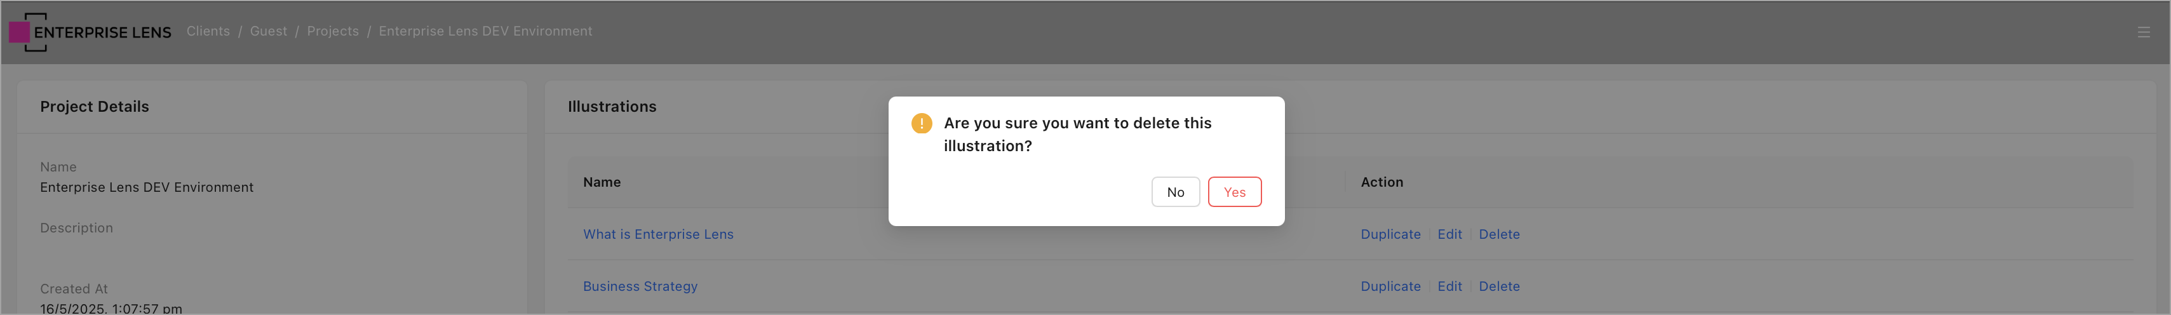Viewport: 2171px width, 315px height.
Task: Duplicate the What is Enterprise Lens illustration
Action: (x=1390, y=234)
